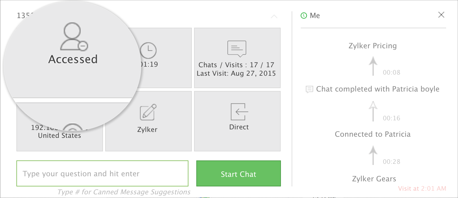The image size is (458, 198).
Task: Click the Visit at 2:01 AM label
Action: [422, 188]
